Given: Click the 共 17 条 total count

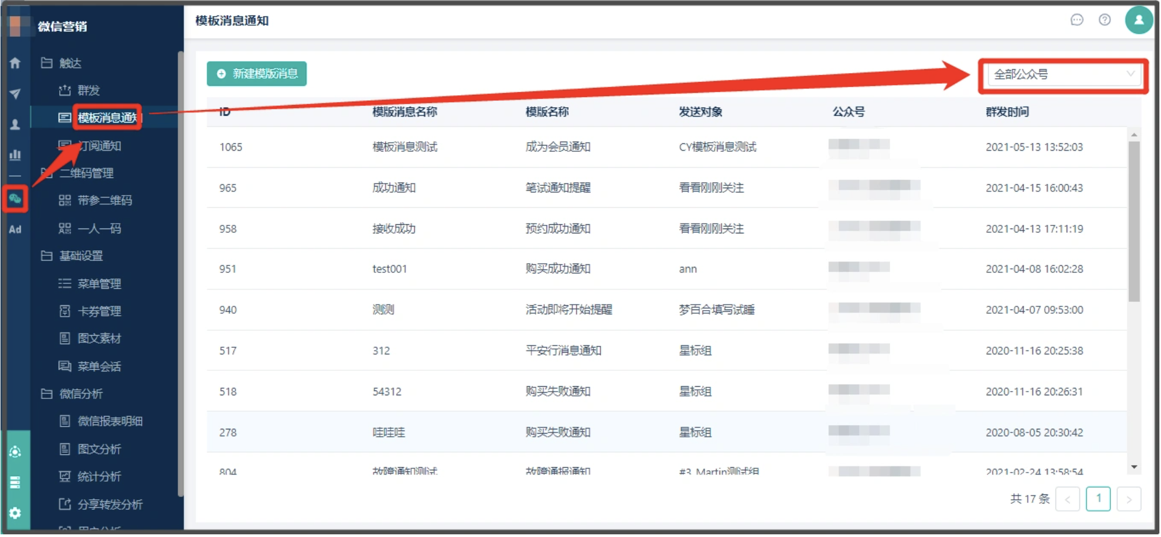Looking at the screenshot, I should click(x=1030, y=499).
